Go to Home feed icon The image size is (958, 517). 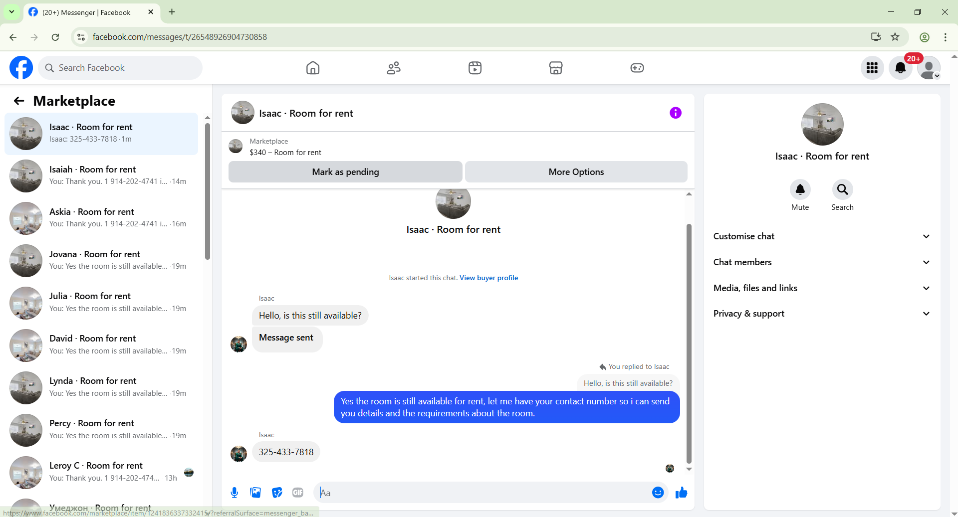[x=313, y=68]
